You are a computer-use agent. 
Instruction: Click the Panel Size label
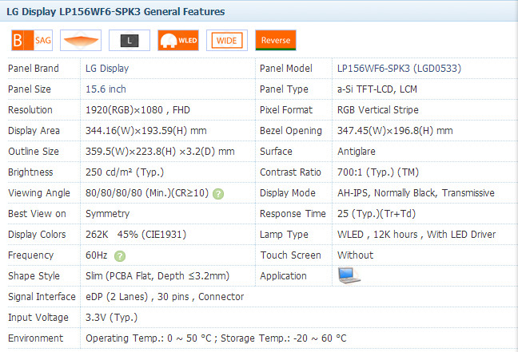click(30, 89)
